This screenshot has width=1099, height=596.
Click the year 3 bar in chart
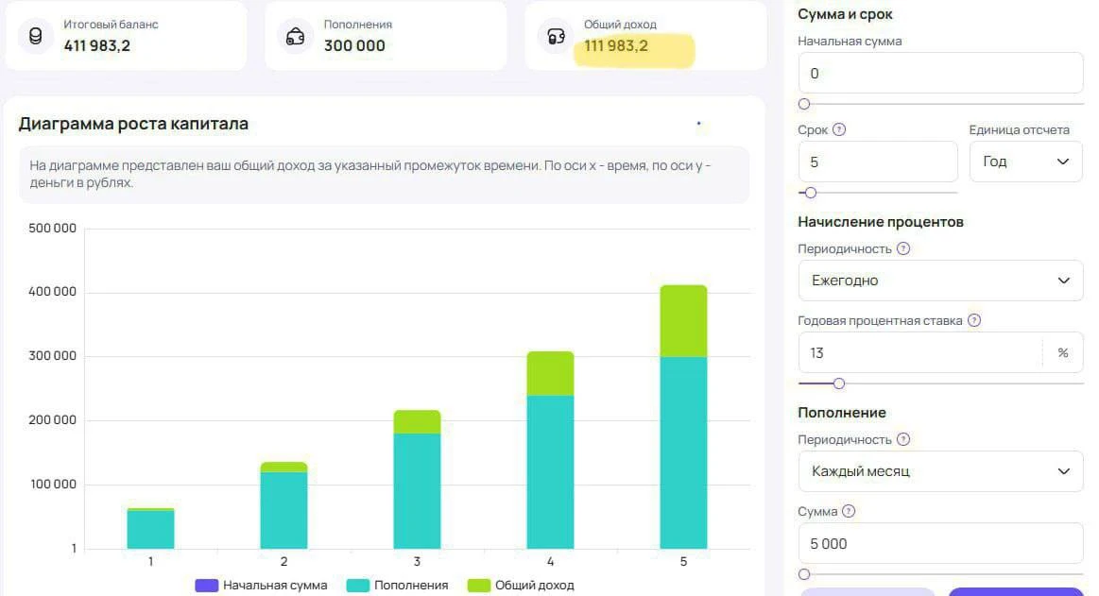[x=417, y=480]
